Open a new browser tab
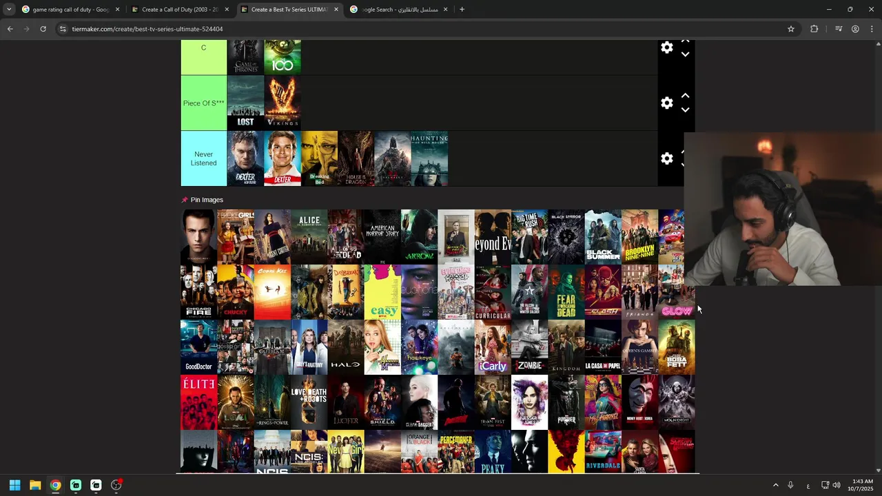882x496 pixels. click(x=462, y=10)
